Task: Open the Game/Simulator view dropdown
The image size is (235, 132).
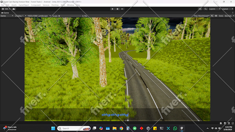Action: pyautogui.click(x=7, y=16)
